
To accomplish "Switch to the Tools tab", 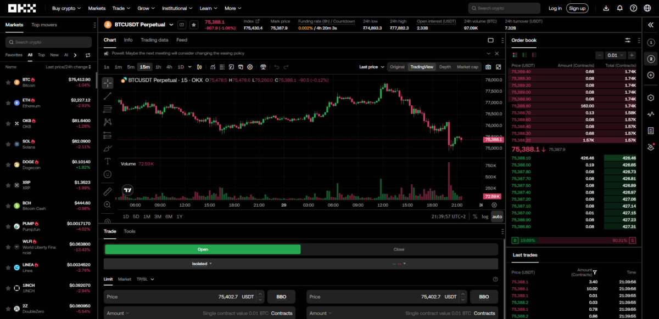I will pyautogui.click(x=130, y=231).
